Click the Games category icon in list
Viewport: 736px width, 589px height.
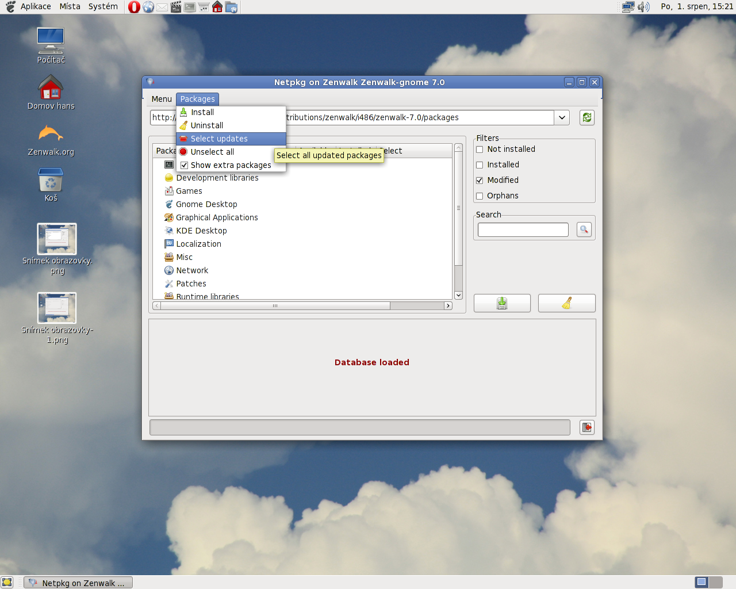[169, 191]
